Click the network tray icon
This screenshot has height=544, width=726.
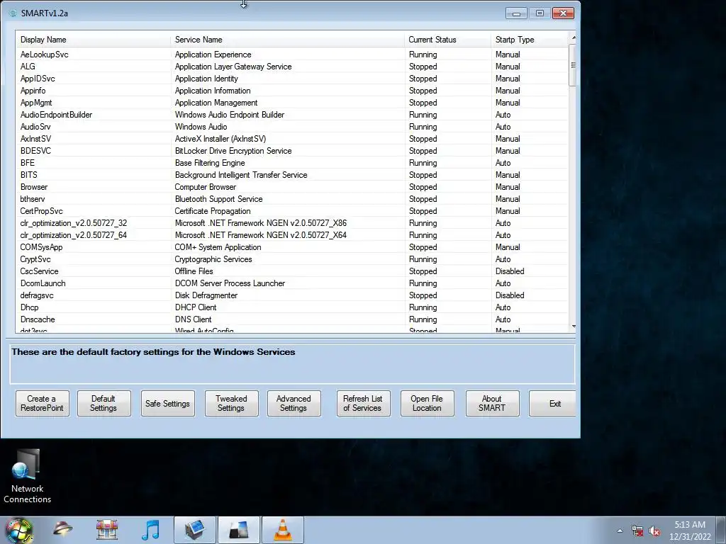(637, 531)
